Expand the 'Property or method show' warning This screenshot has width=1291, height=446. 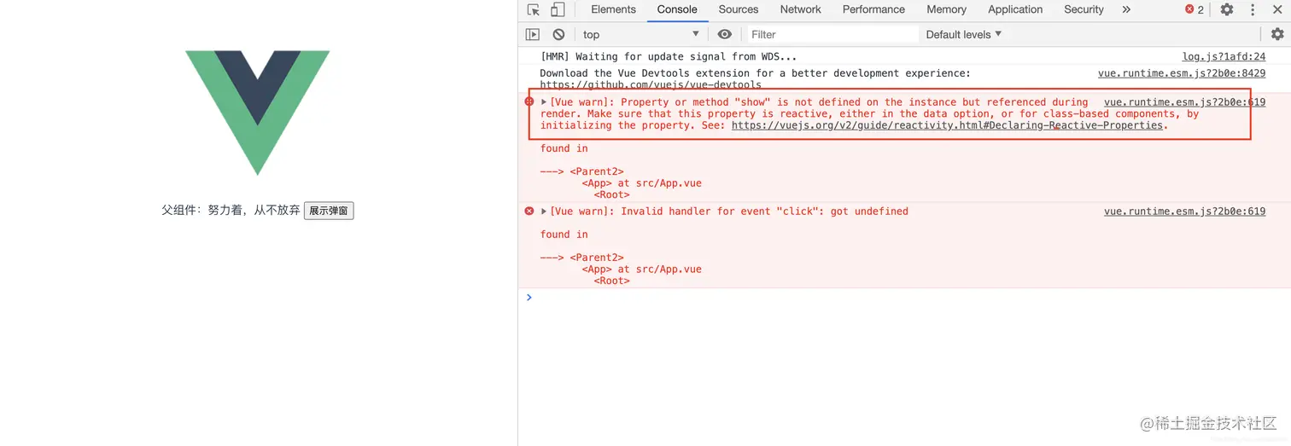coord(544,101)
